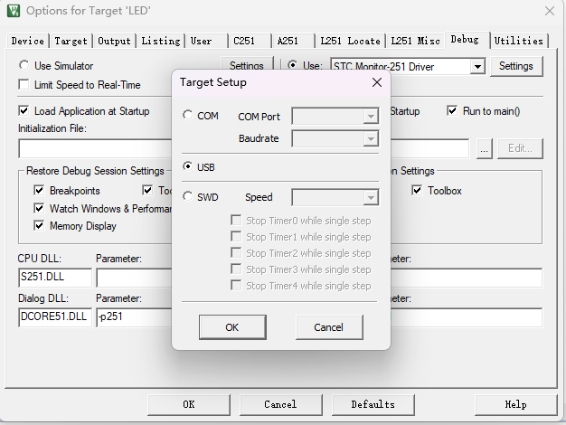566x425 pixels.
Task: Switch to the L251 Misc tab
Action: 415,41
